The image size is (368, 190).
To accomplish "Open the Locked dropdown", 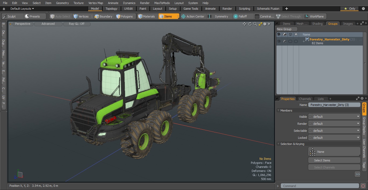I will click(x=334, y=138).
